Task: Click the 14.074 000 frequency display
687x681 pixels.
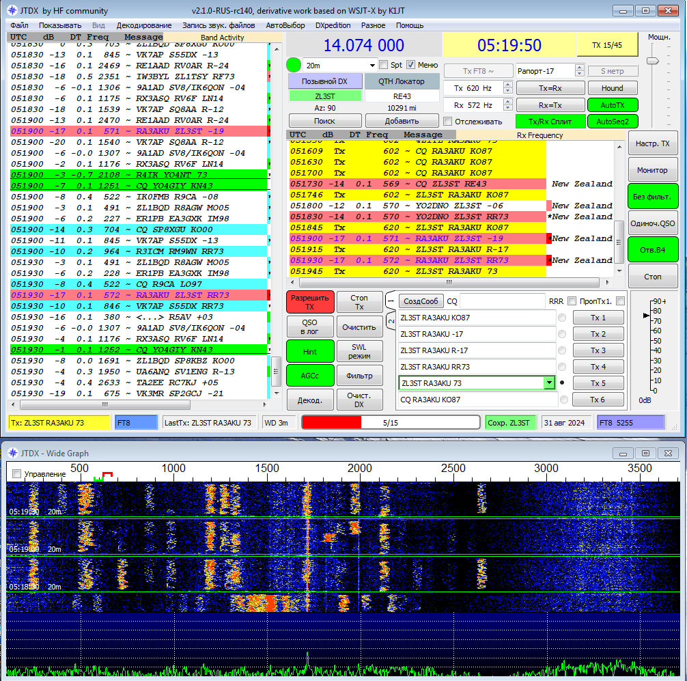Action: (x=364, y=45)
